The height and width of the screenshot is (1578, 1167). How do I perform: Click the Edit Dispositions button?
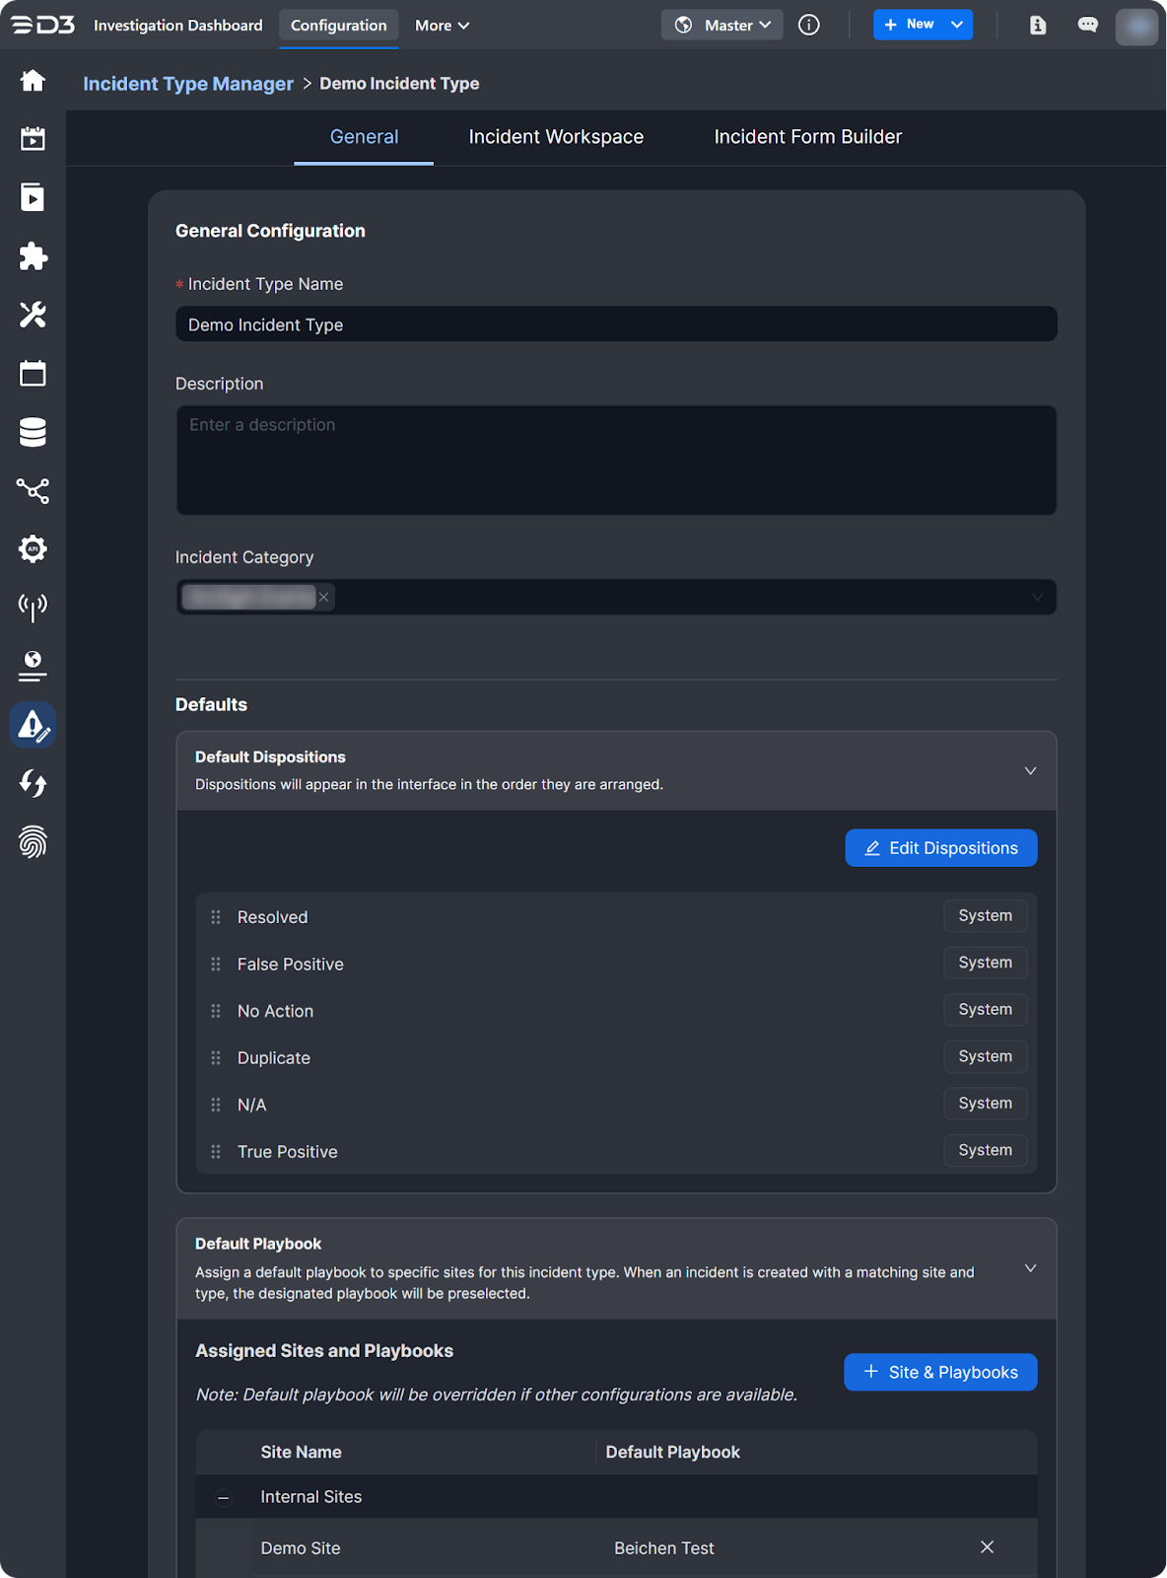[940, 848]
